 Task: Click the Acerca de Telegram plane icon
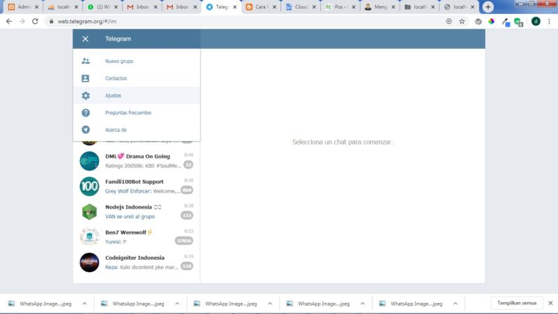[x=85, y=130]
